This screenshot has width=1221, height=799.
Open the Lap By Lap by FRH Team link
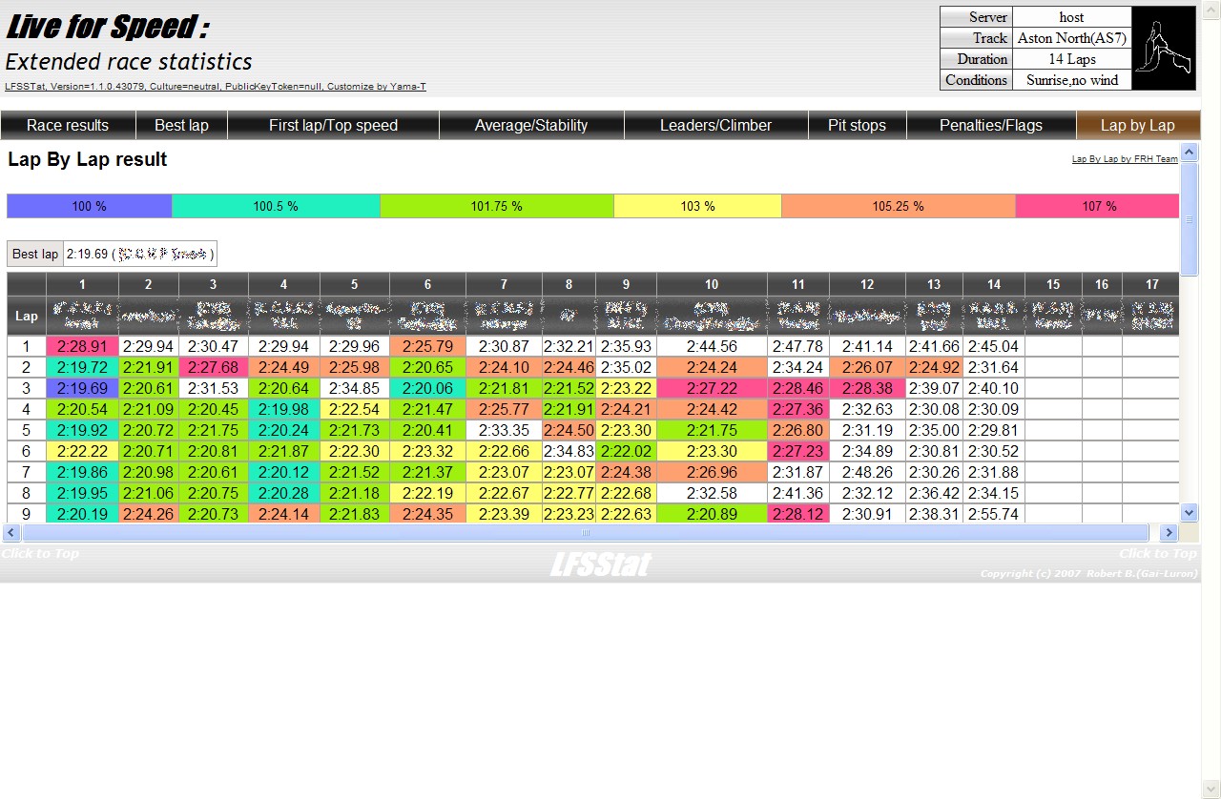coord(1125,159)
